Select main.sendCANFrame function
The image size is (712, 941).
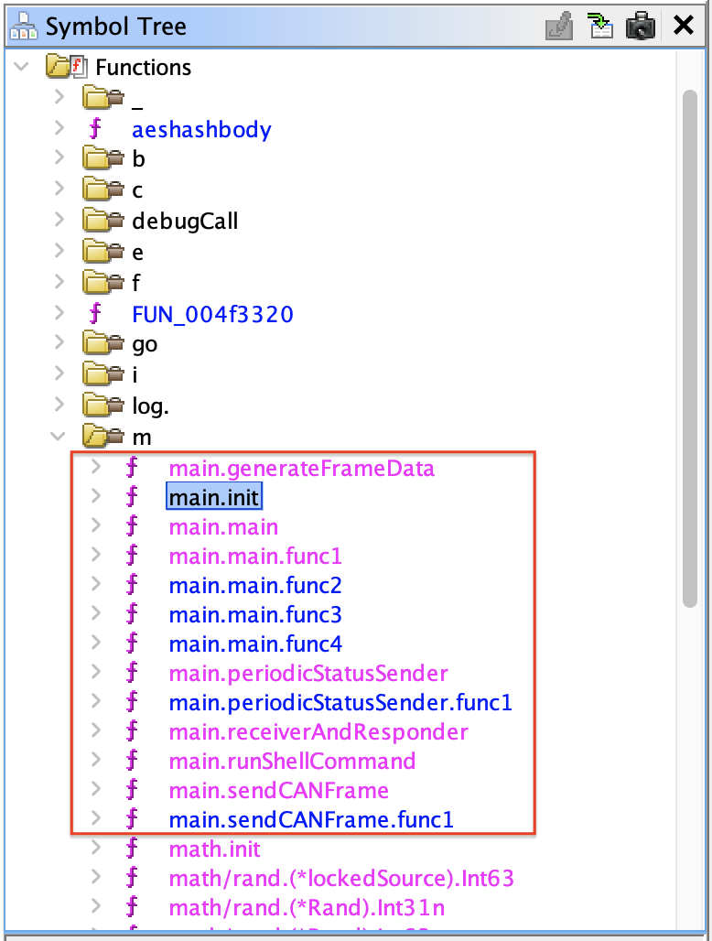(279, 791)
